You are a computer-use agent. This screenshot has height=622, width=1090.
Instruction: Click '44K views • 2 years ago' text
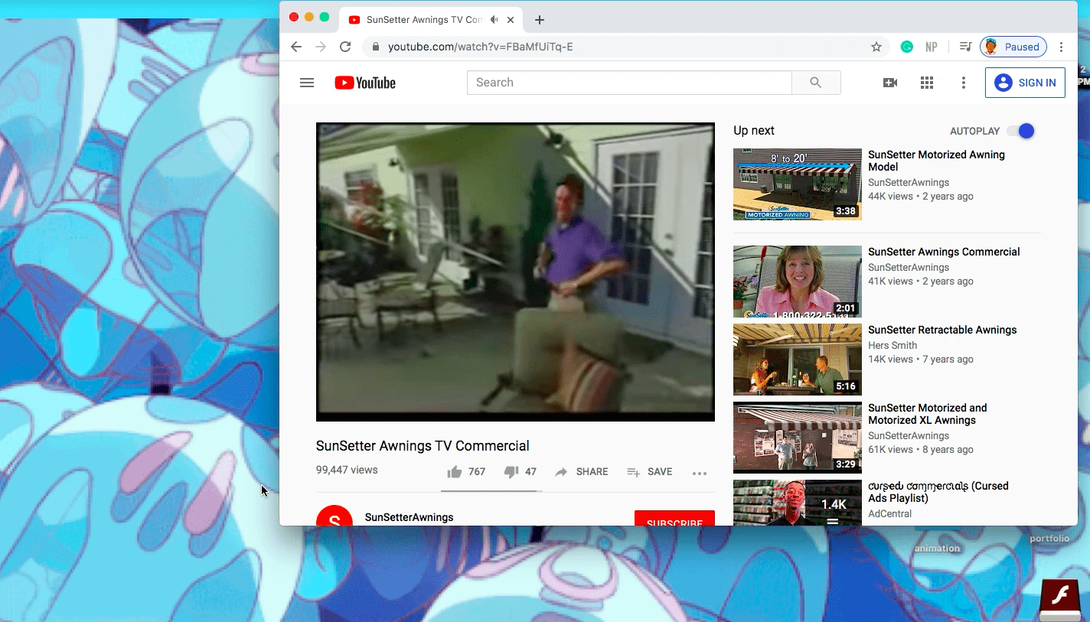(x=921, y=197)
